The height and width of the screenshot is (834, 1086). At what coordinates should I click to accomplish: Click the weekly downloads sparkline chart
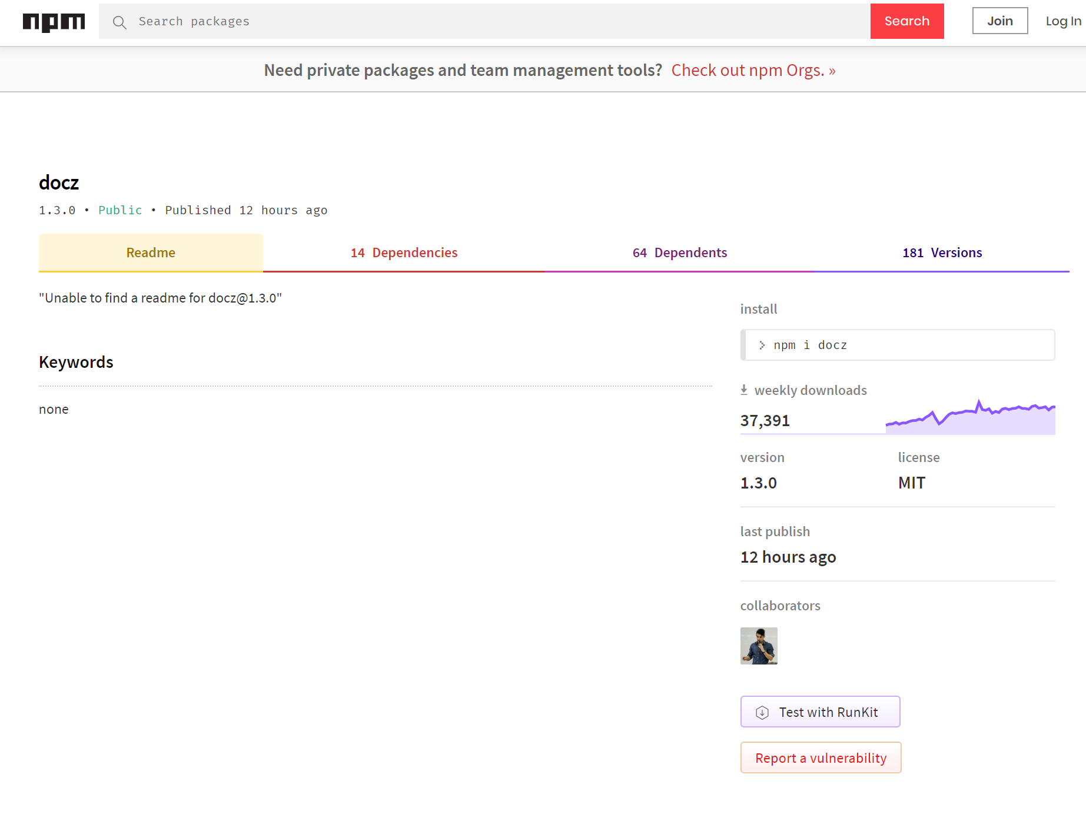coord(971,417)
